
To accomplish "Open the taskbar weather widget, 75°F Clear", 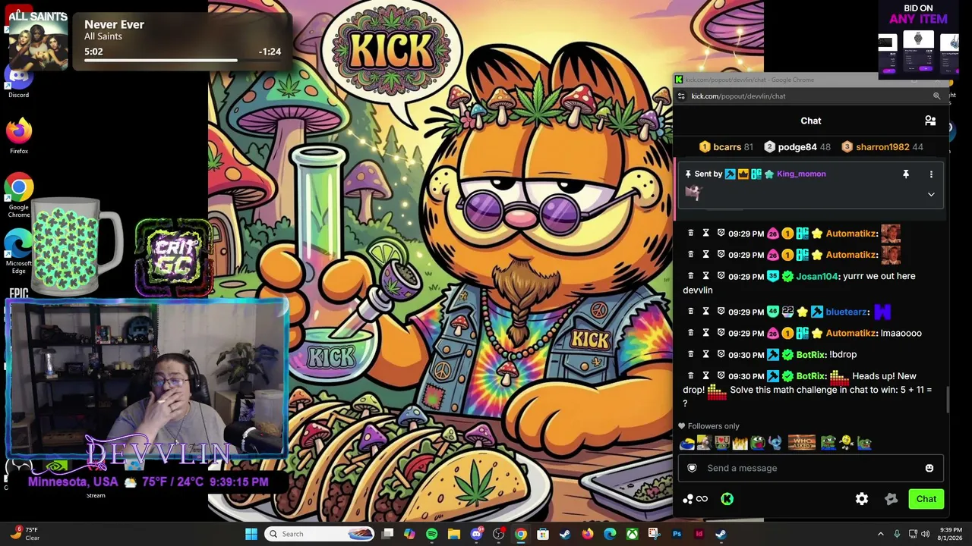I will pos(25,534).
